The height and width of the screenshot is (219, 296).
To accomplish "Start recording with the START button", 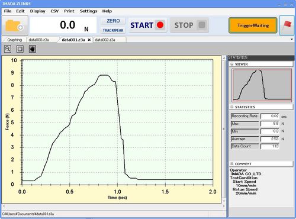I will point(147,25).
